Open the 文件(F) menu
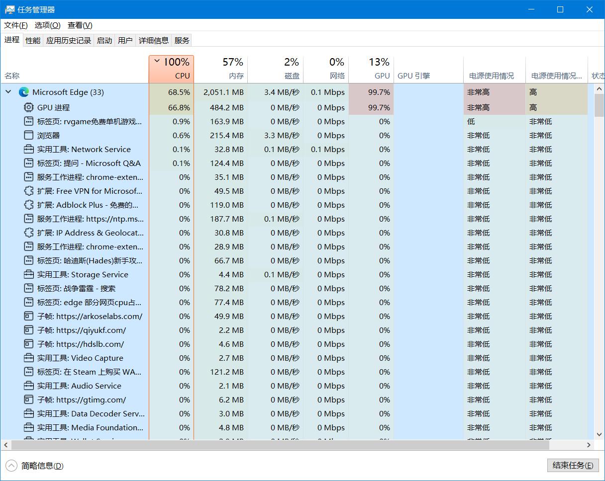Viewport: 605px width, 481px height. tap(16, 25)
